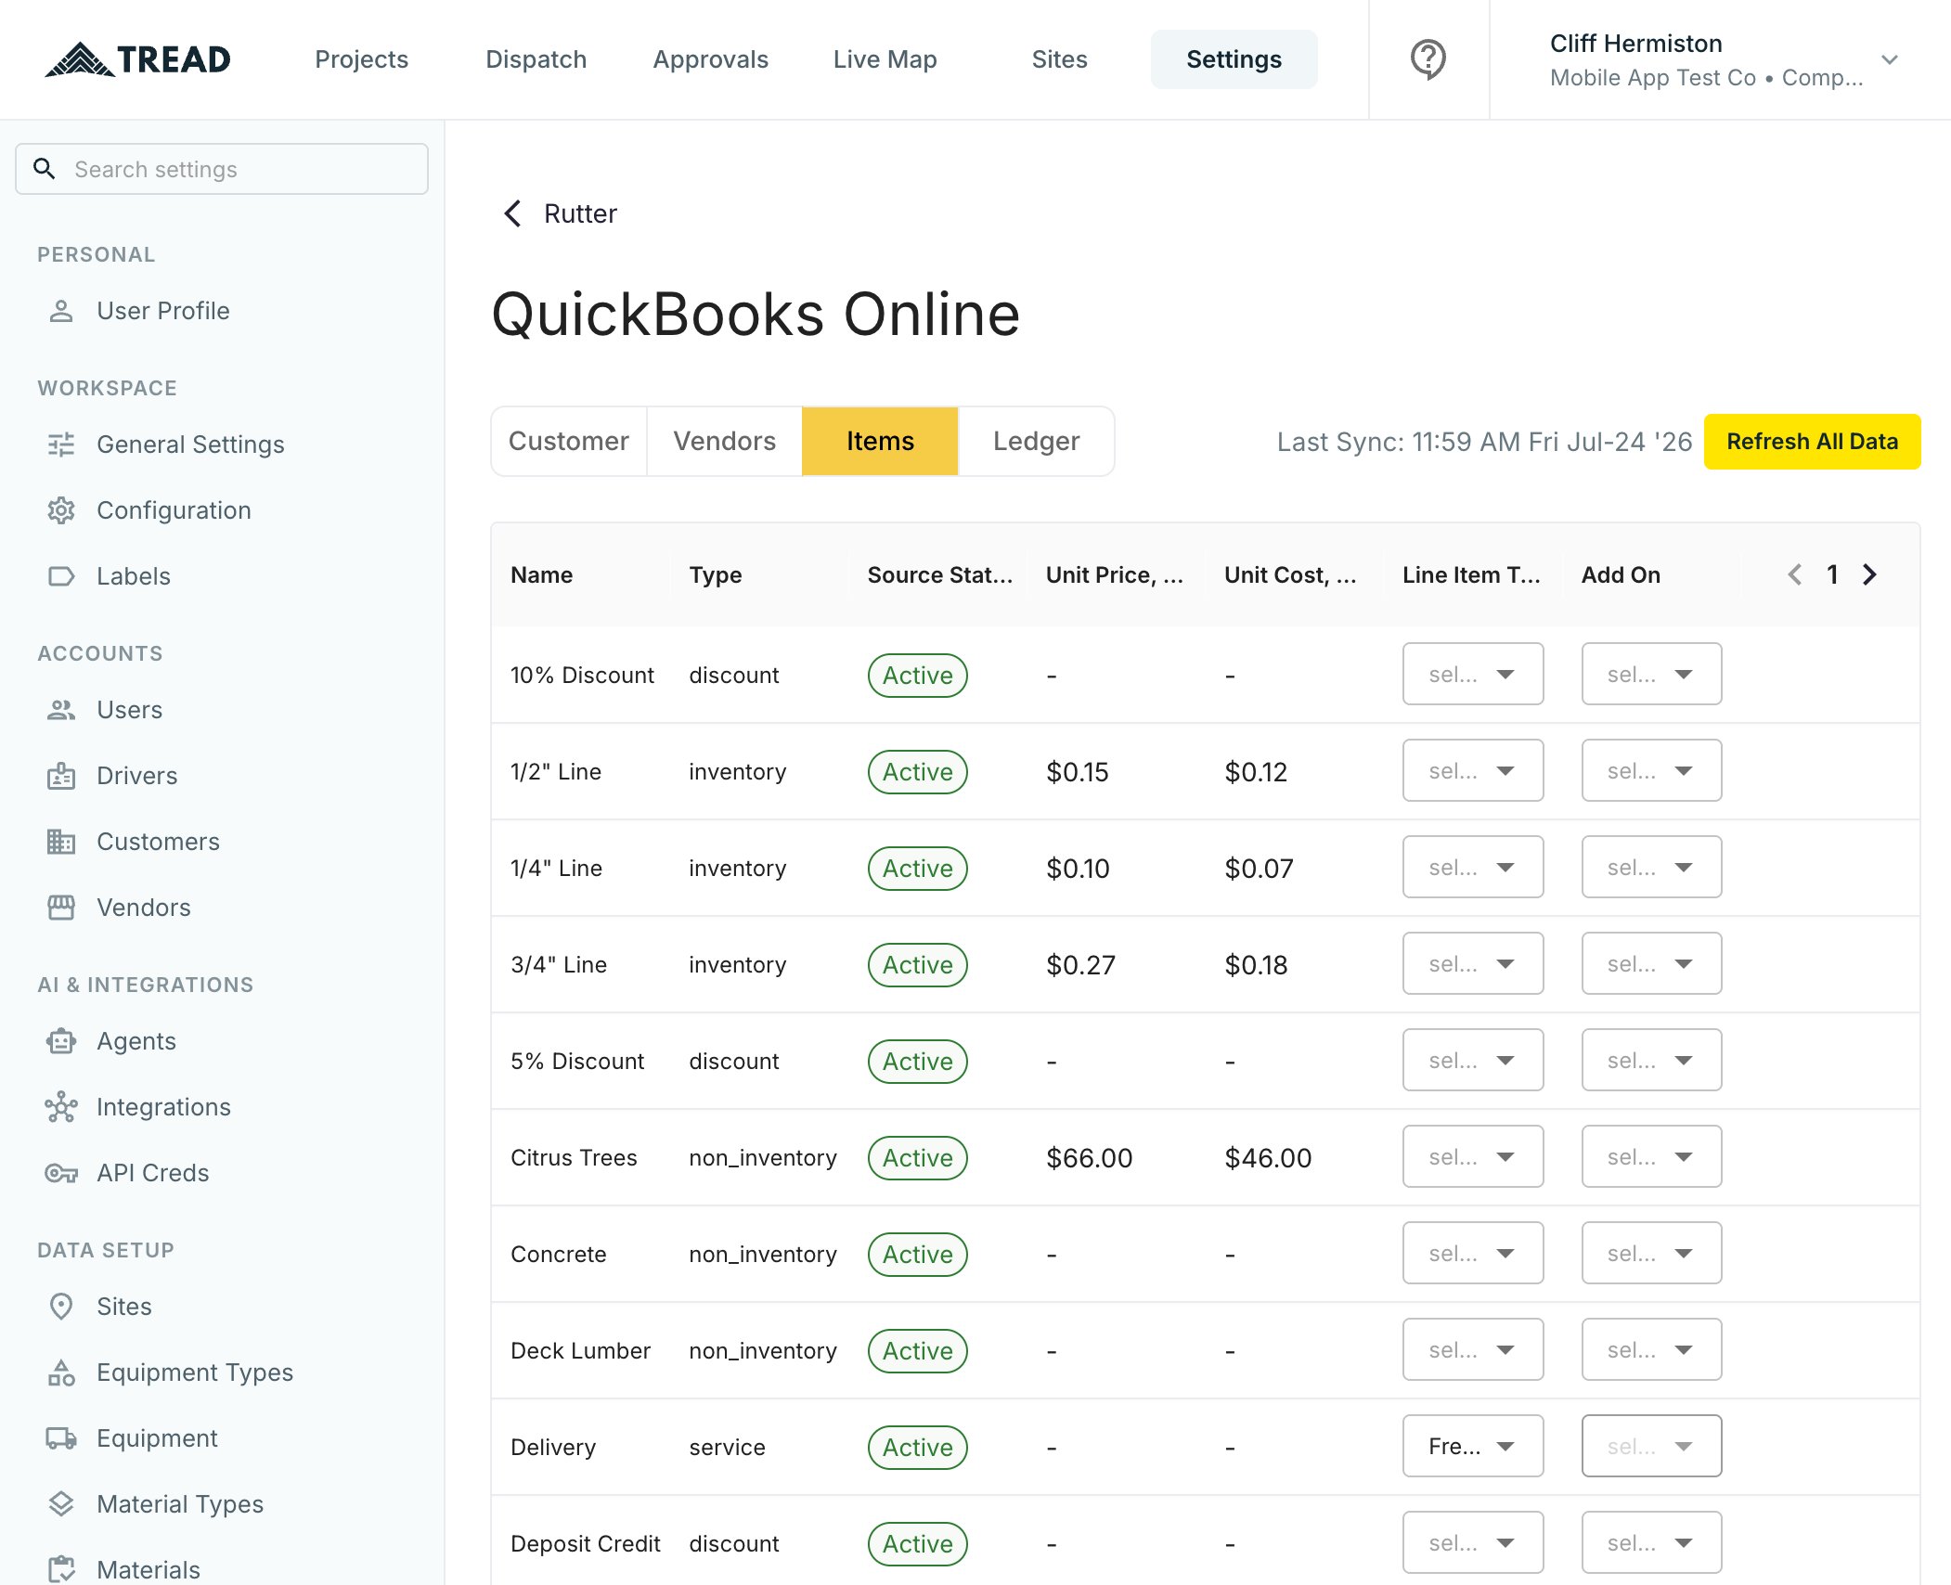Open Approvals in top navigation
Viewport: 1951px width, 1585px height.
(711, 59)
